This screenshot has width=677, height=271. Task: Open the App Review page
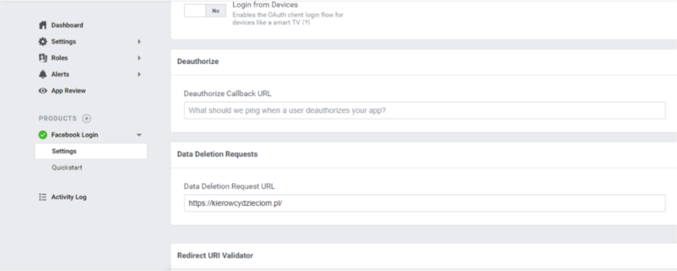[x=68, y=91]
